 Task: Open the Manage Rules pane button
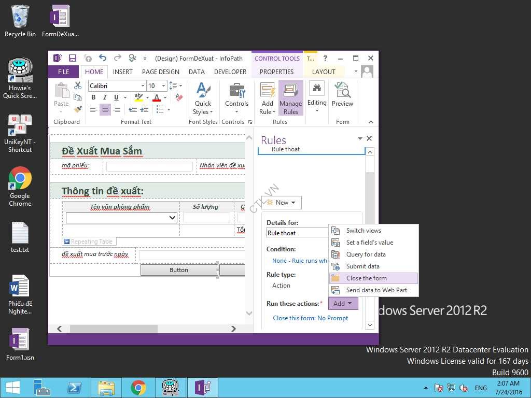(x=290, y=98)
